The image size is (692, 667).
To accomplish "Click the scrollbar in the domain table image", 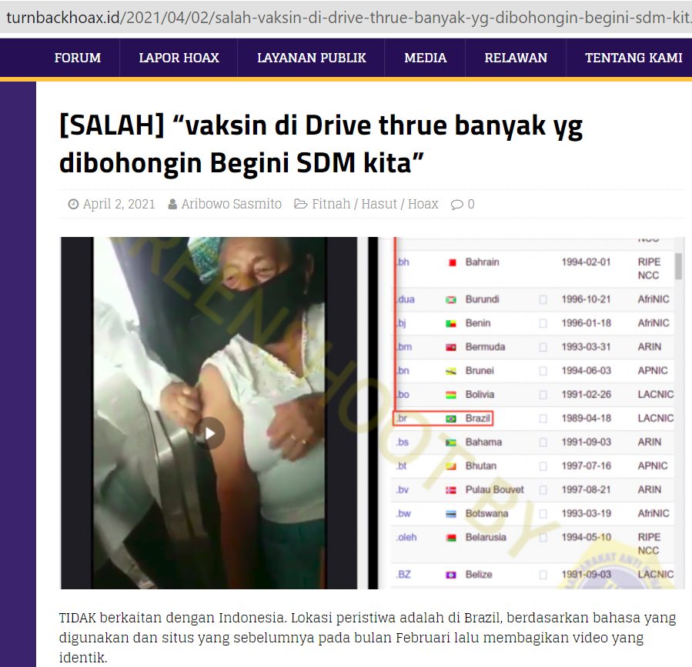I will coord(678,266).
